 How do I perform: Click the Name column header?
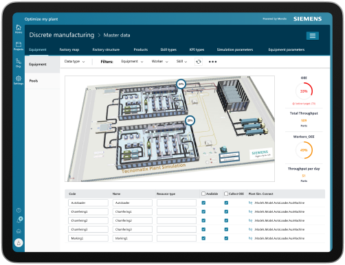click(x=116, y=194)
